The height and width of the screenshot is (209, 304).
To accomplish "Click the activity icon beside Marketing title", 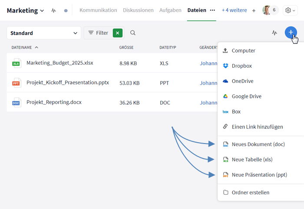I will pyautogui.click(x=53, y=10).
